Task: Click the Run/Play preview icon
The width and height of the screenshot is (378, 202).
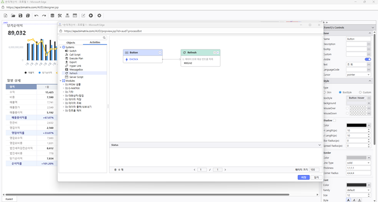Action: [91, 16]
